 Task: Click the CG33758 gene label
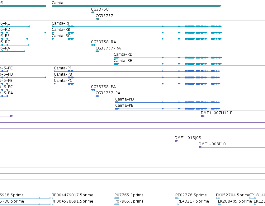tap(100, 9)
